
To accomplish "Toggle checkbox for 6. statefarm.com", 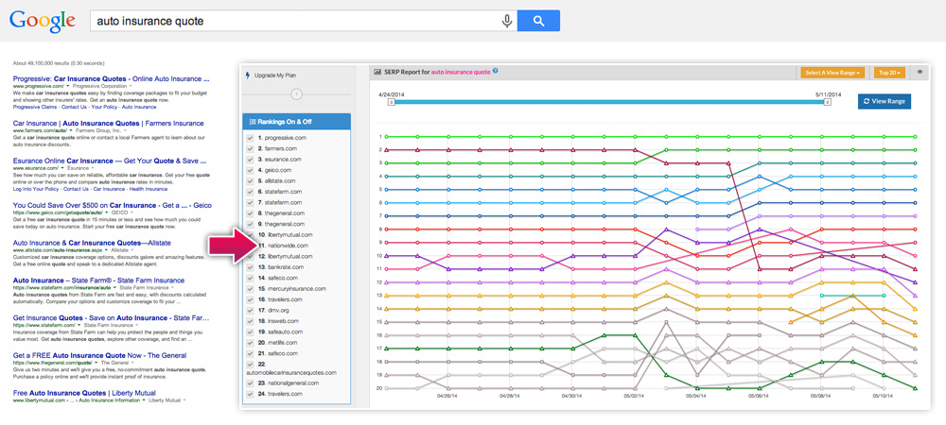I will 250,192.
